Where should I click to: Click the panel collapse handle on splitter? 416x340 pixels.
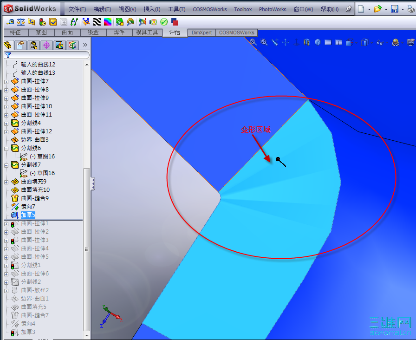93,184
